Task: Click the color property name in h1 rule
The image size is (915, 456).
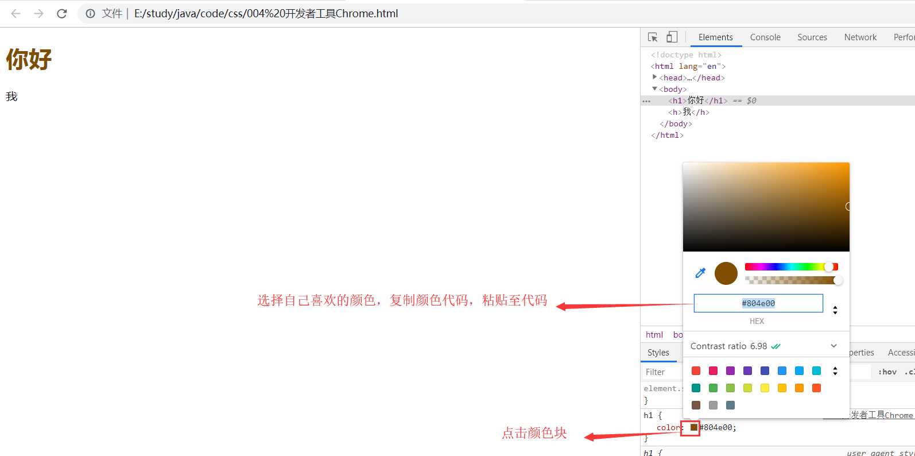Action: point(668,427)
